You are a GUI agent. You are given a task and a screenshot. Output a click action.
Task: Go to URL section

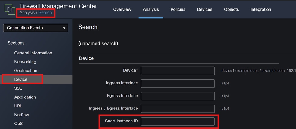pos(18,106)
